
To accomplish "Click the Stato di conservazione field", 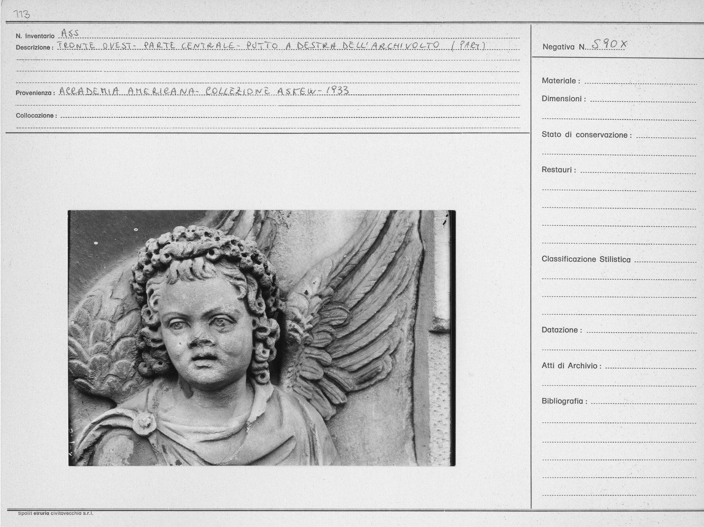I will (x=666, y=135).
